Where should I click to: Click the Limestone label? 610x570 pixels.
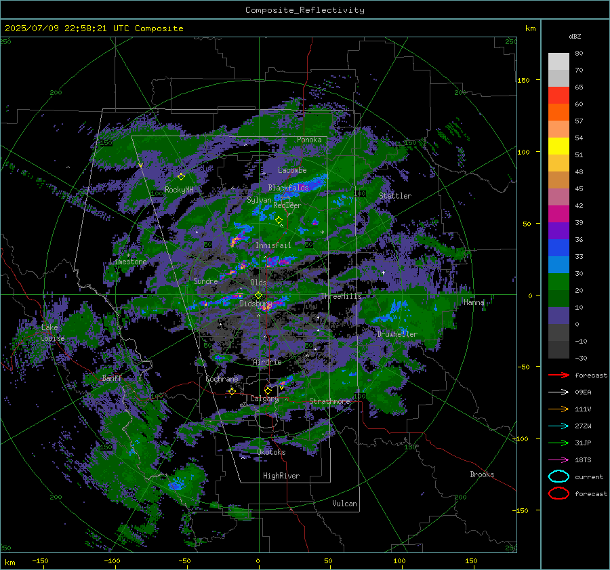tap(128, 262)
